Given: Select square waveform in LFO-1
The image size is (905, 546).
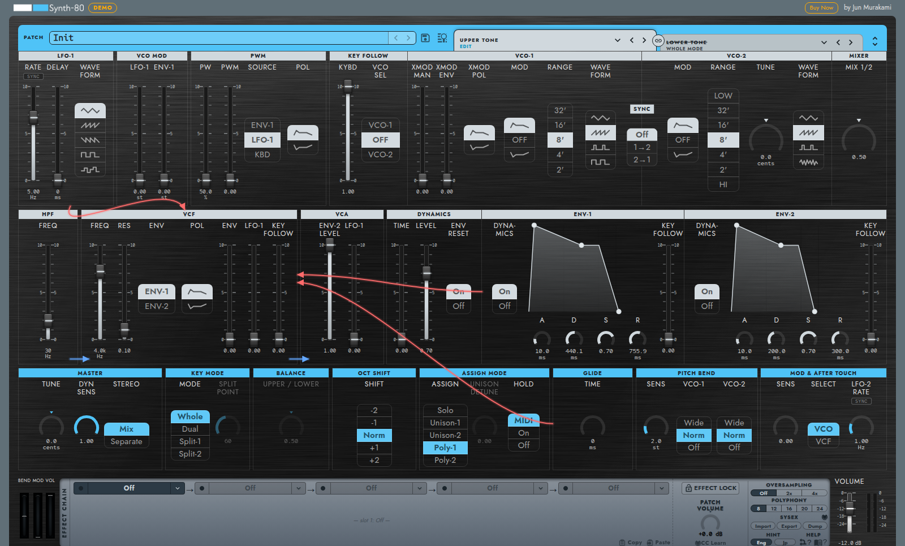Looking at the screenshot, I should tap(90, 155).
